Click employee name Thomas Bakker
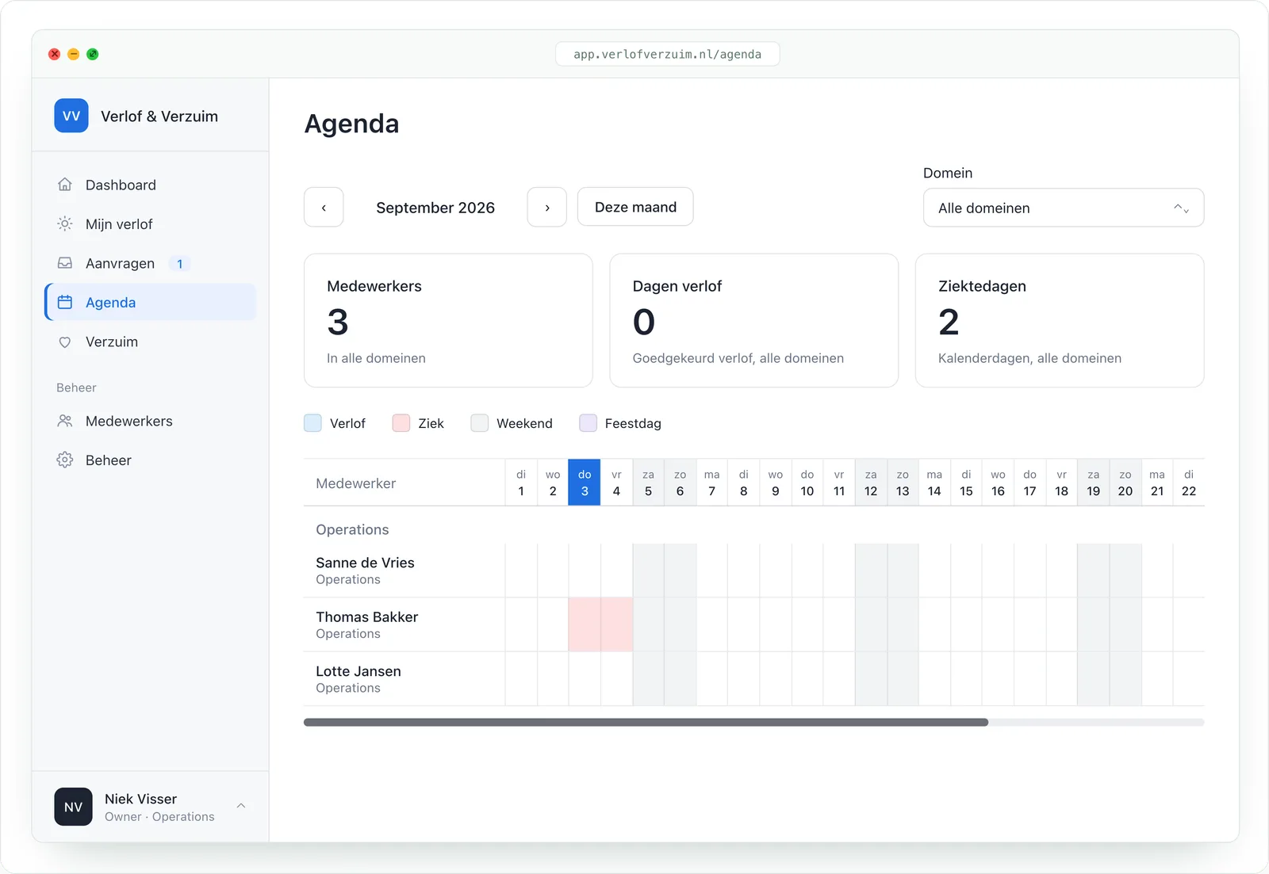1269x874 pixels. tap(366, 616)
